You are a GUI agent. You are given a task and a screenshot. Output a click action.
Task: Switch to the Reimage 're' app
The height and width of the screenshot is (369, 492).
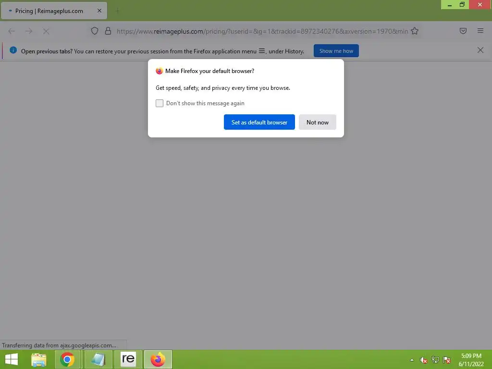tap(128, 359)
